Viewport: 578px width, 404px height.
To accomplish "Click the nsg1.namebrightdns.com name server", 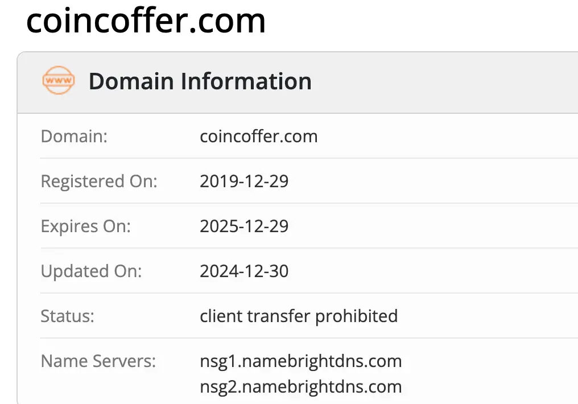I will click(300, 361).
